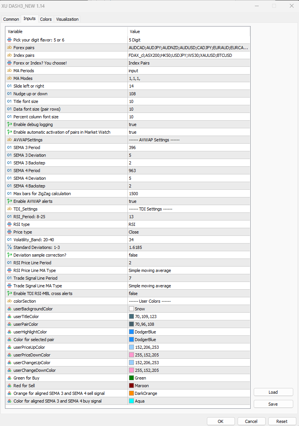Click the DarkOrange swatch for aligned sell signal
This screenshot has width=299, height=426.
(132, 393)
